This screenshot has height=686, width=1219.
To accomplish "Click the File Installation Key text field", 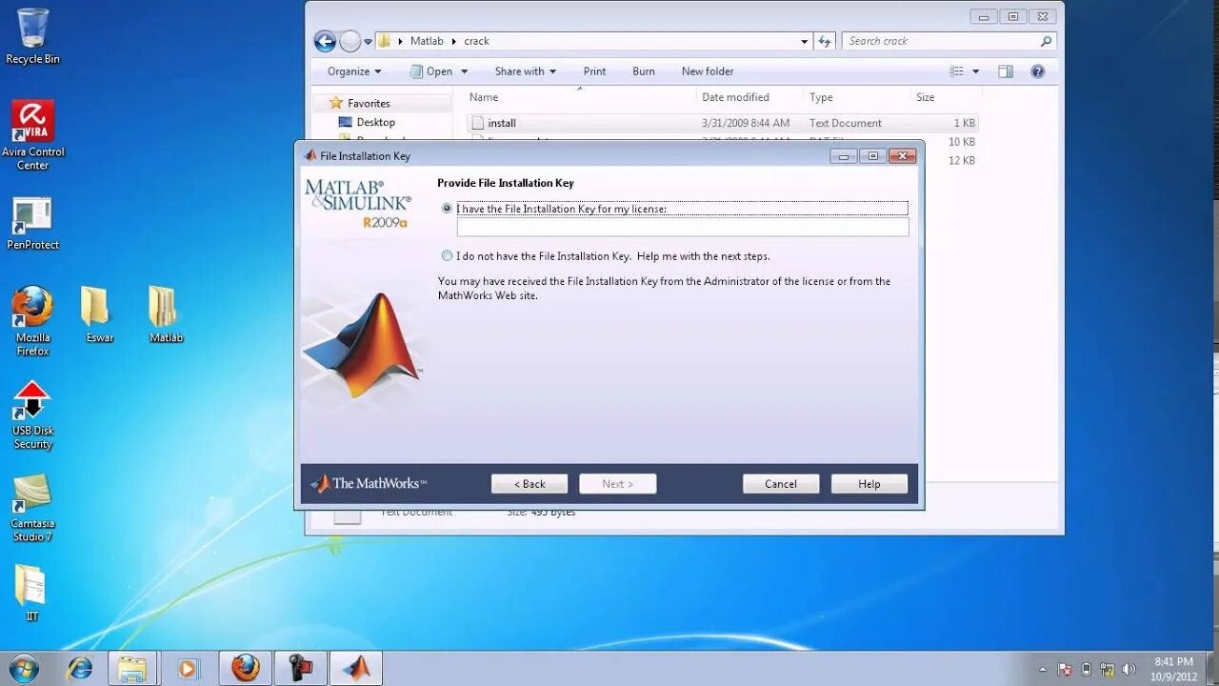I will [x=683, y=227].
